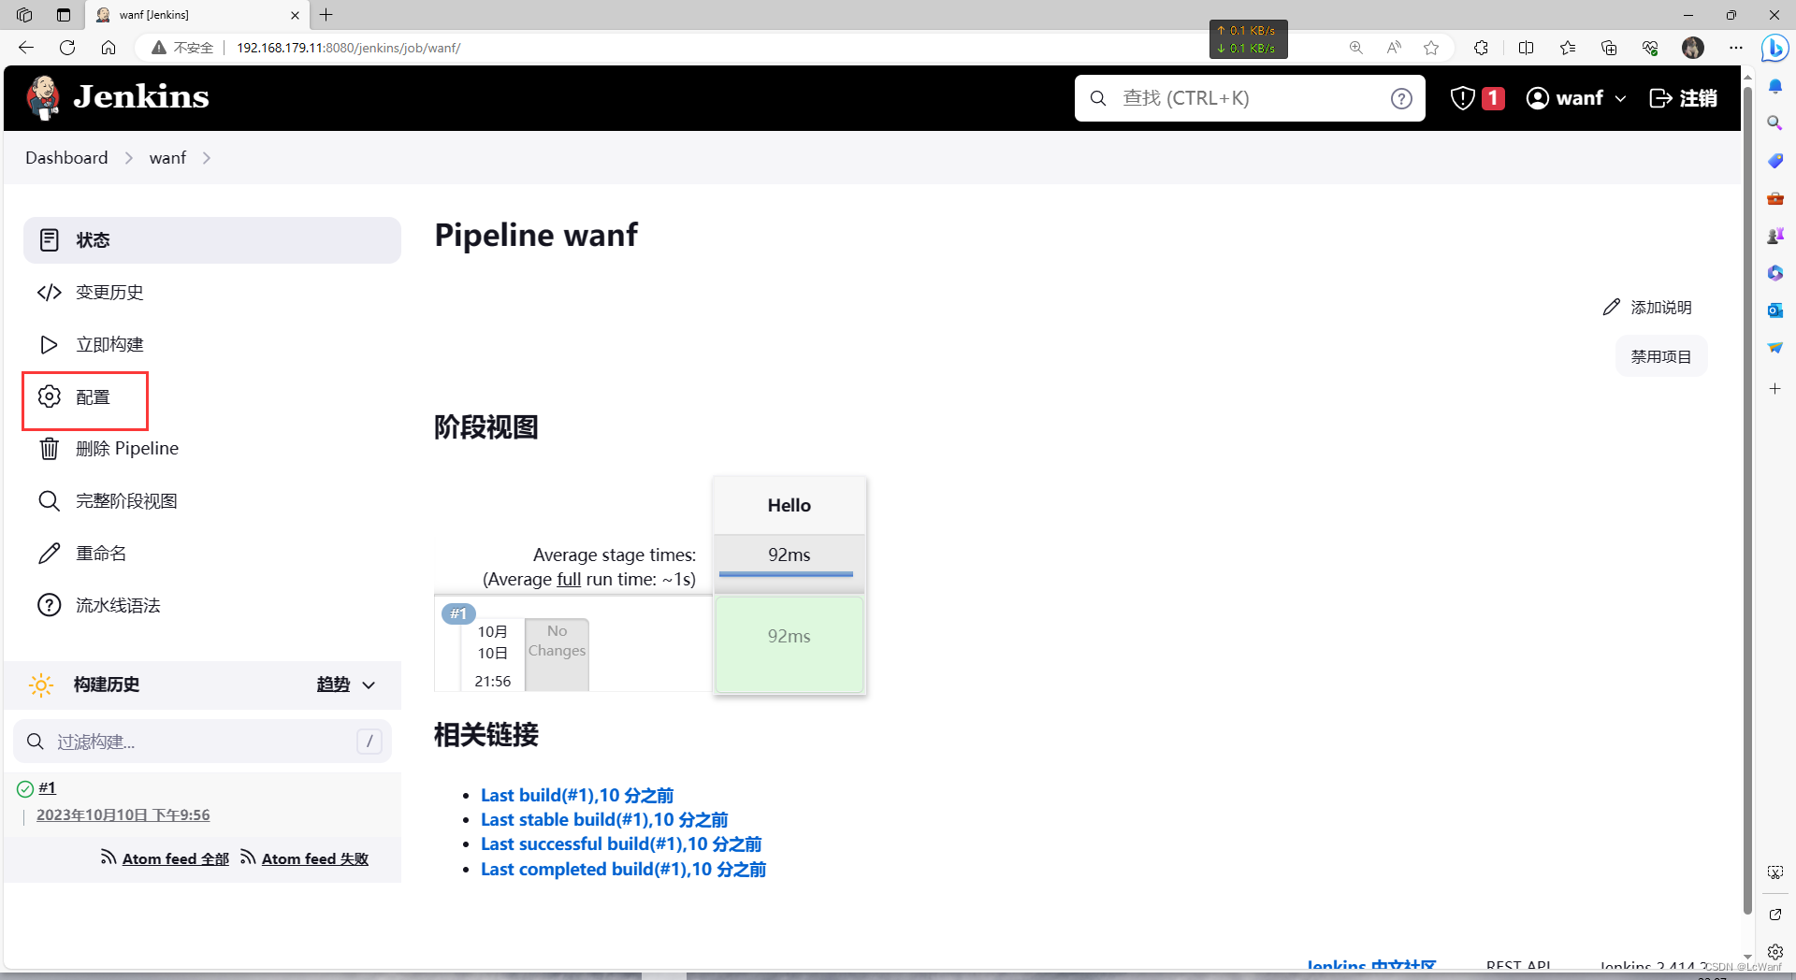Open the browser extensions puzzle icon
The image size is (1796, 980).
point(1481,48)
